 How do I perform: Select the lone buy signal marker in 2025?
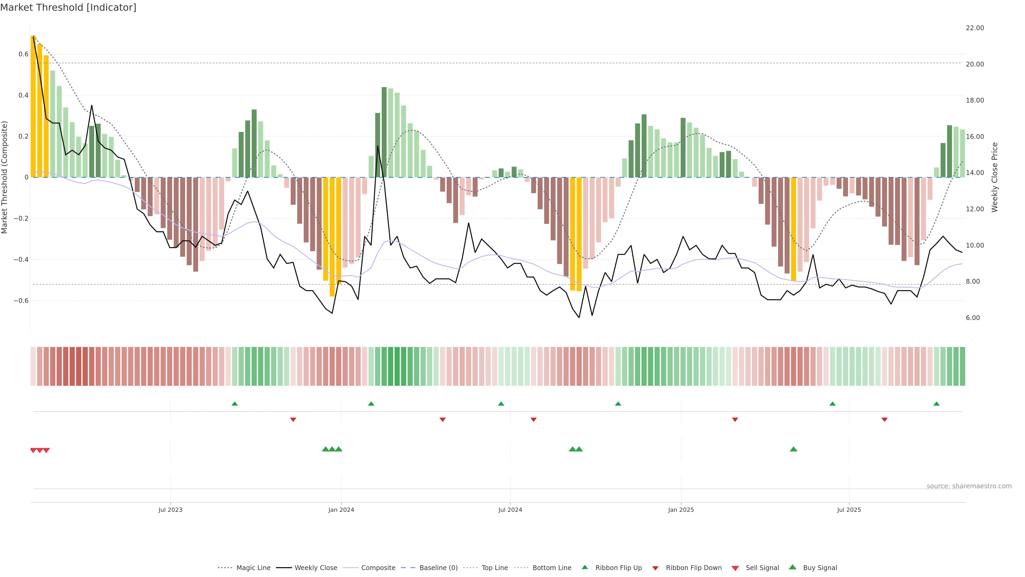793,449
